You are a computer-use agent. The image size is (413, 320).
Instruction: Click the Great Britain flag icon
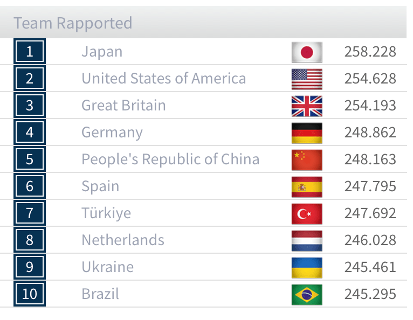tap(307, 106)
